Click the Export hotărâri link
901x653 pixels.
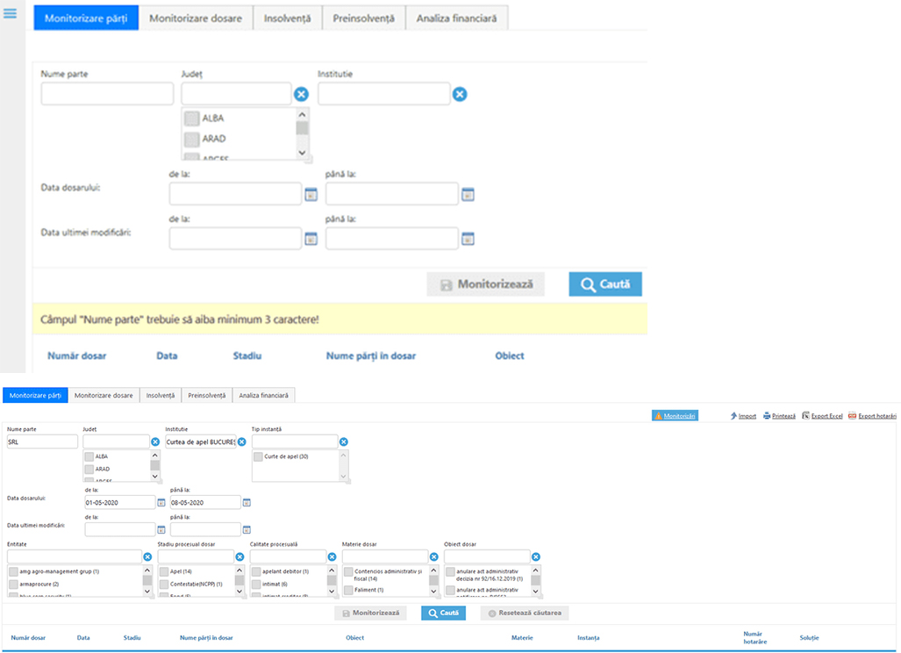[872, 416]
